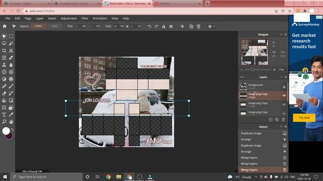Click last Merge layers history entry
Screen dimensions: 323x181
(x=263, y=170)
